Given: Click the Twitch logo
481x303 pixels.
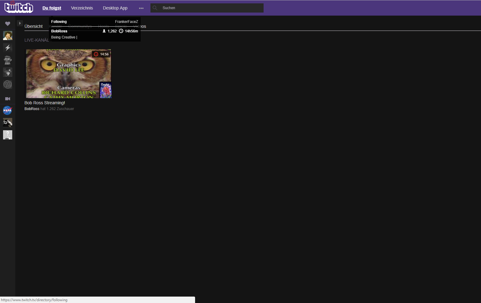Looking at the screenshot, I should coord(19,8).
